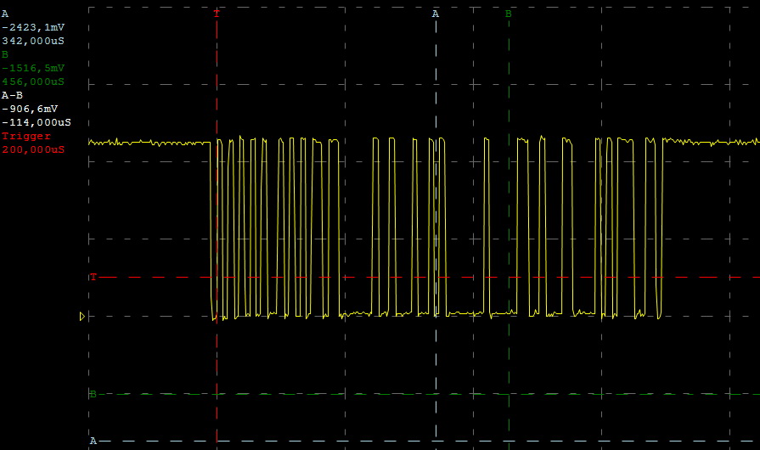
Task: Click the white A label in readout panel
Action: coord(5,14)
